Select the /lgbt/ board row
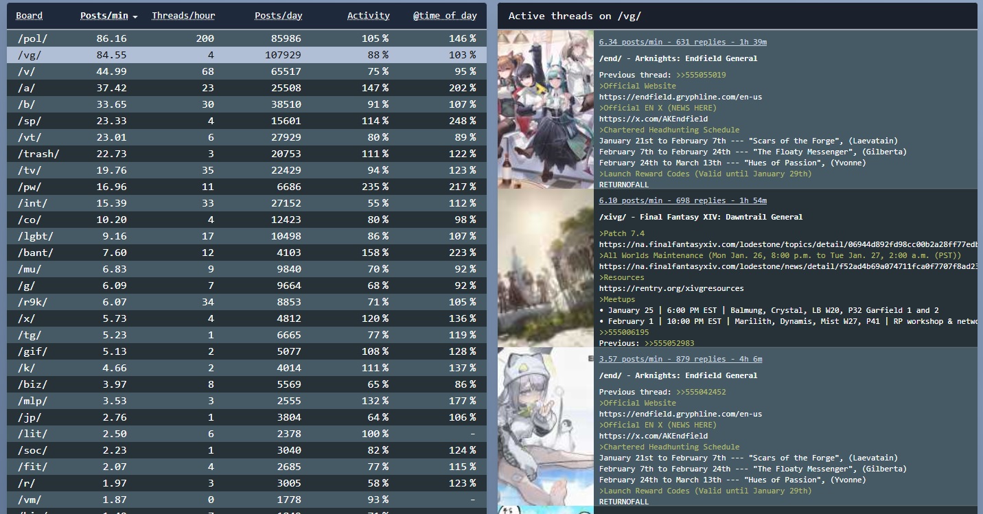 [246, 236]
